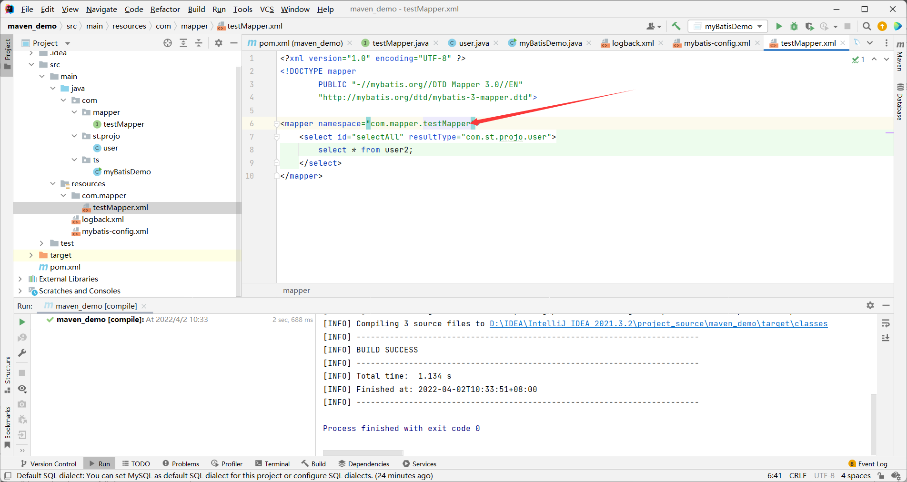Click Run with Coverage icon
Viewport: 907px width, 482px height.
(809, 26)
